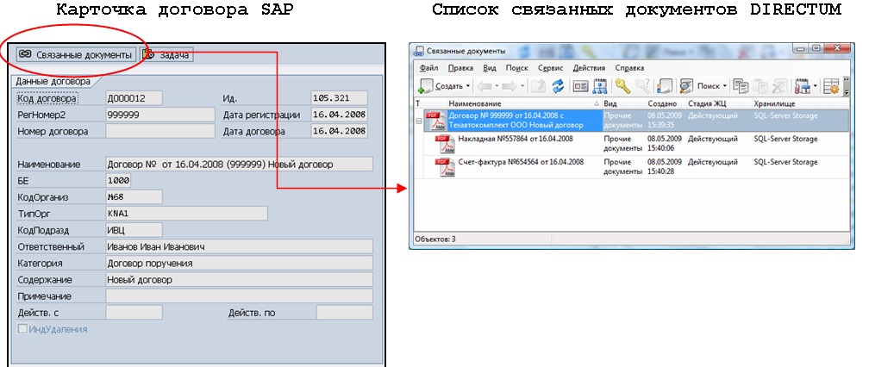Click the Forward navigation arrow icon
869x367 pixels.
(510, 86)
